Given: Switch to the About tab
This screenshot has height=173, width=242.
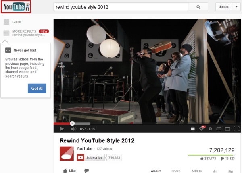Looking at the screenshot, I should pyautogui.click(x=156, y=171).
